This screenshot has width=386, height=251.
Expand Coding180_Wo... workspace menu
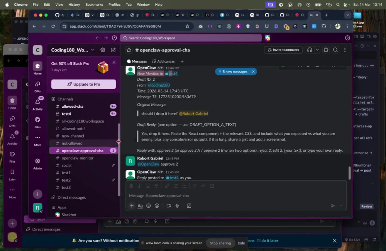tap(73, 50)
